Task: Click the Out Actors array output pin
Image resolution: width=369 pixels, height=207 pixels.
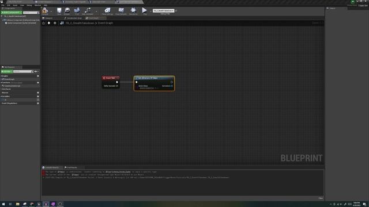Action: 172,86
